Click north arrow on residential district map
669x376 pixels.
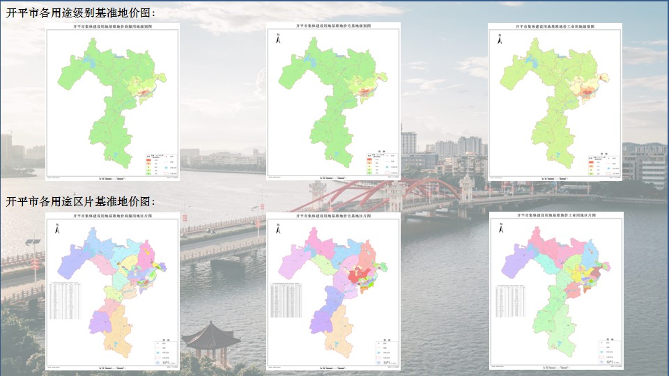(x=277, y=228)
